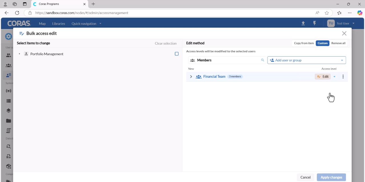This screenshot has height=182, width=365.
Task: Add page to browser favorites
Action: click(327, 13)
